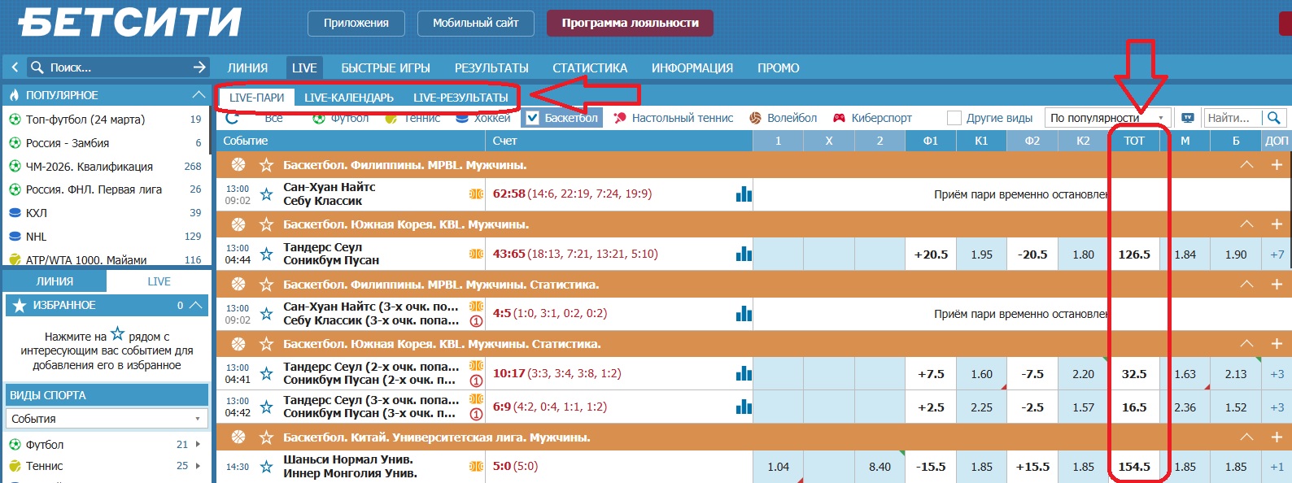Add Сан-Хуан Найтс vs Себу Классик to favorites
Screen dimensions: 1292x483
[266, 194]
